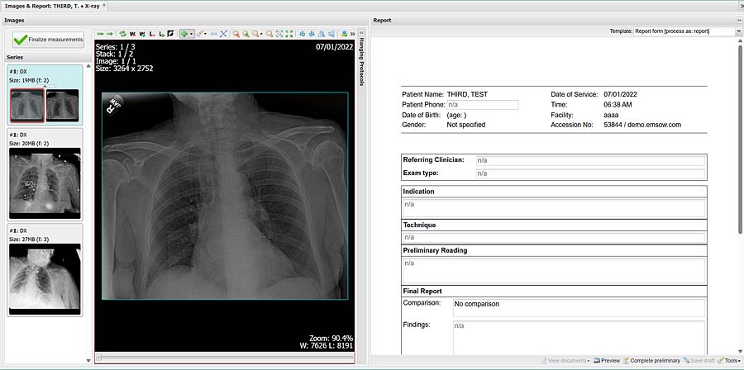Screen dimensions: 744x370
Task: Click the green expand to full screen icon
Action: [289, 34]
